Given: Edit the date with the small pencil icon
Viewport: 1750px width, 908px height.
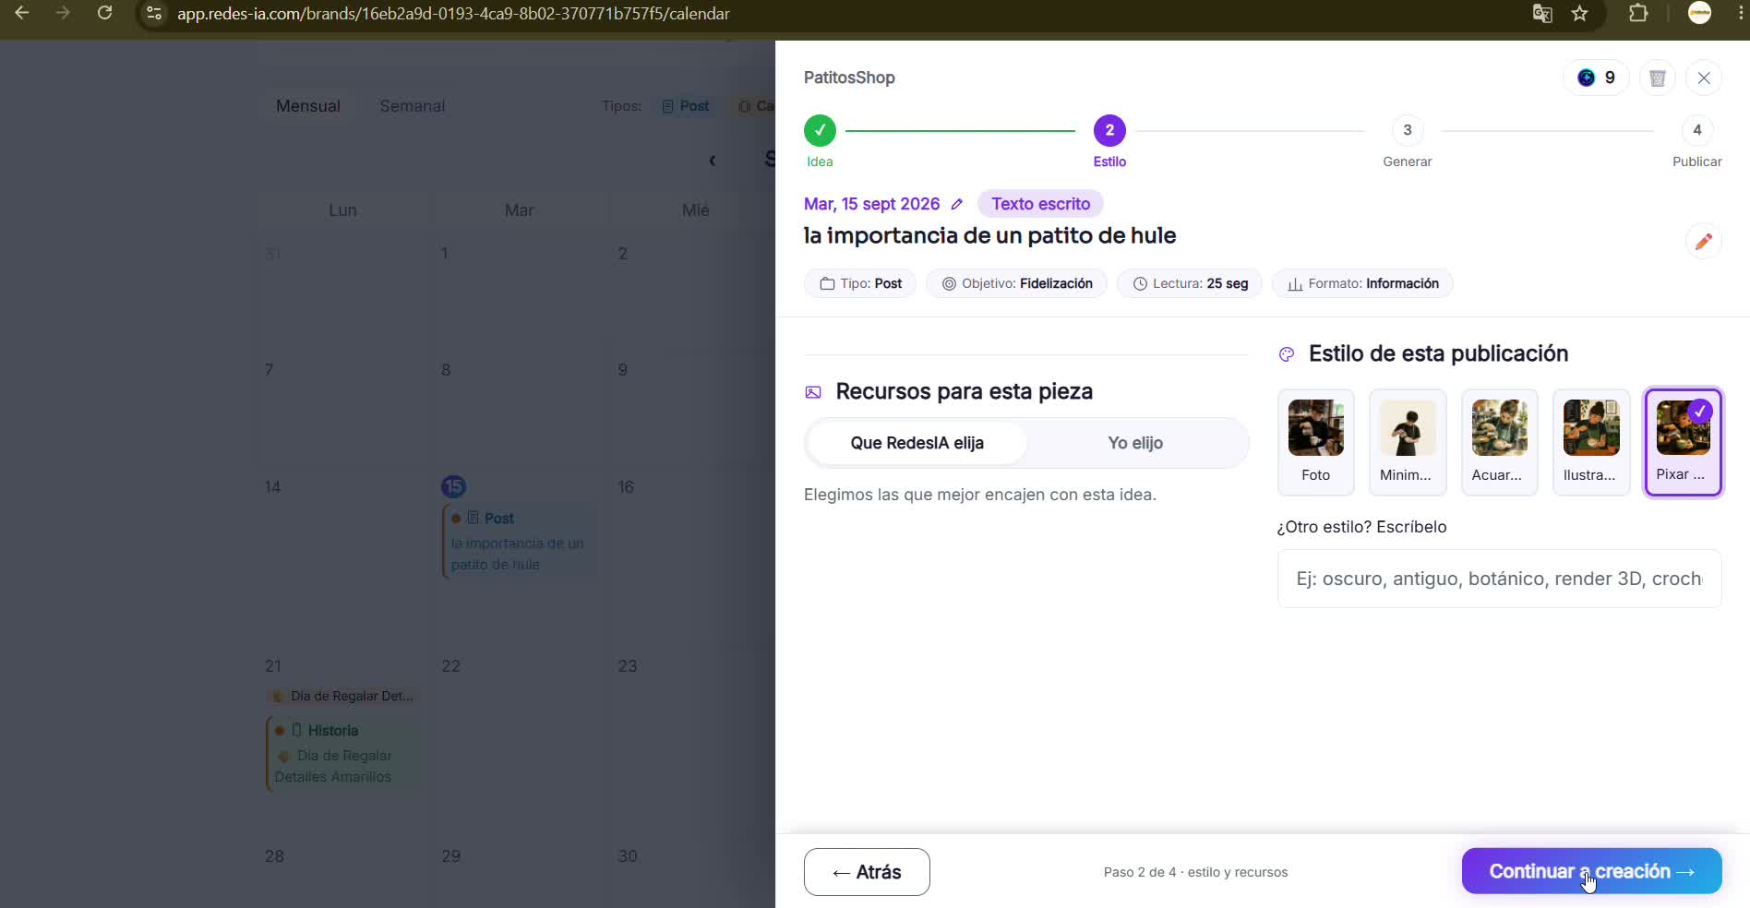Looking at the screenshot, I should [x=957, y=204].
